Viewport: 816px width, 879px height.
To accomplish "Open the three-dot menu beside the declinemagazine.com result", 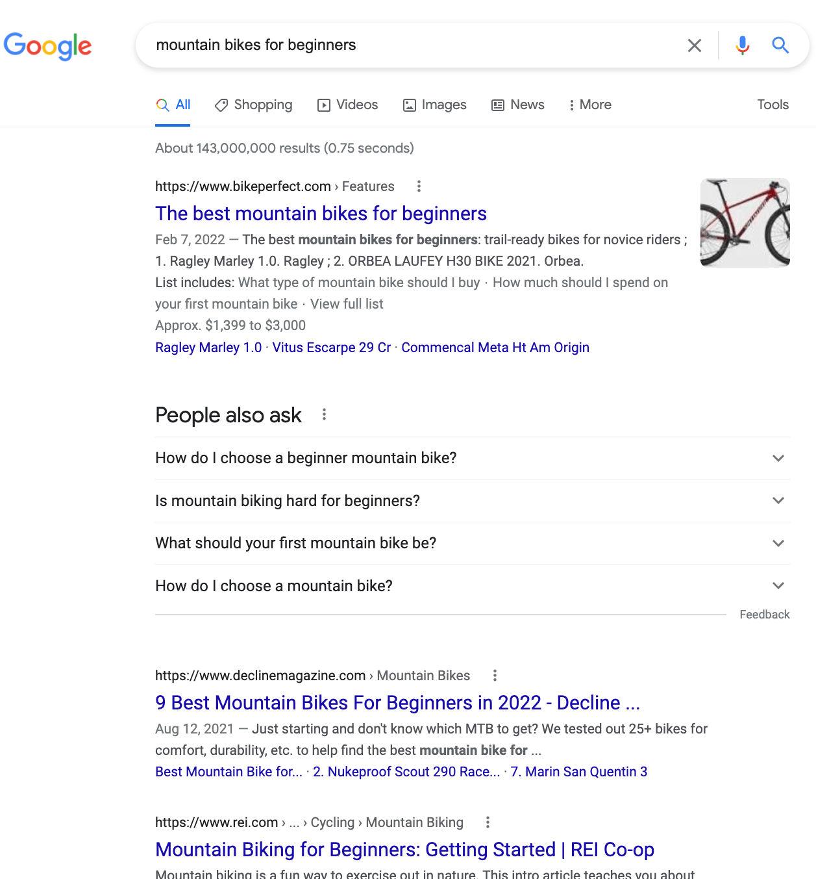I will (495, 676).
